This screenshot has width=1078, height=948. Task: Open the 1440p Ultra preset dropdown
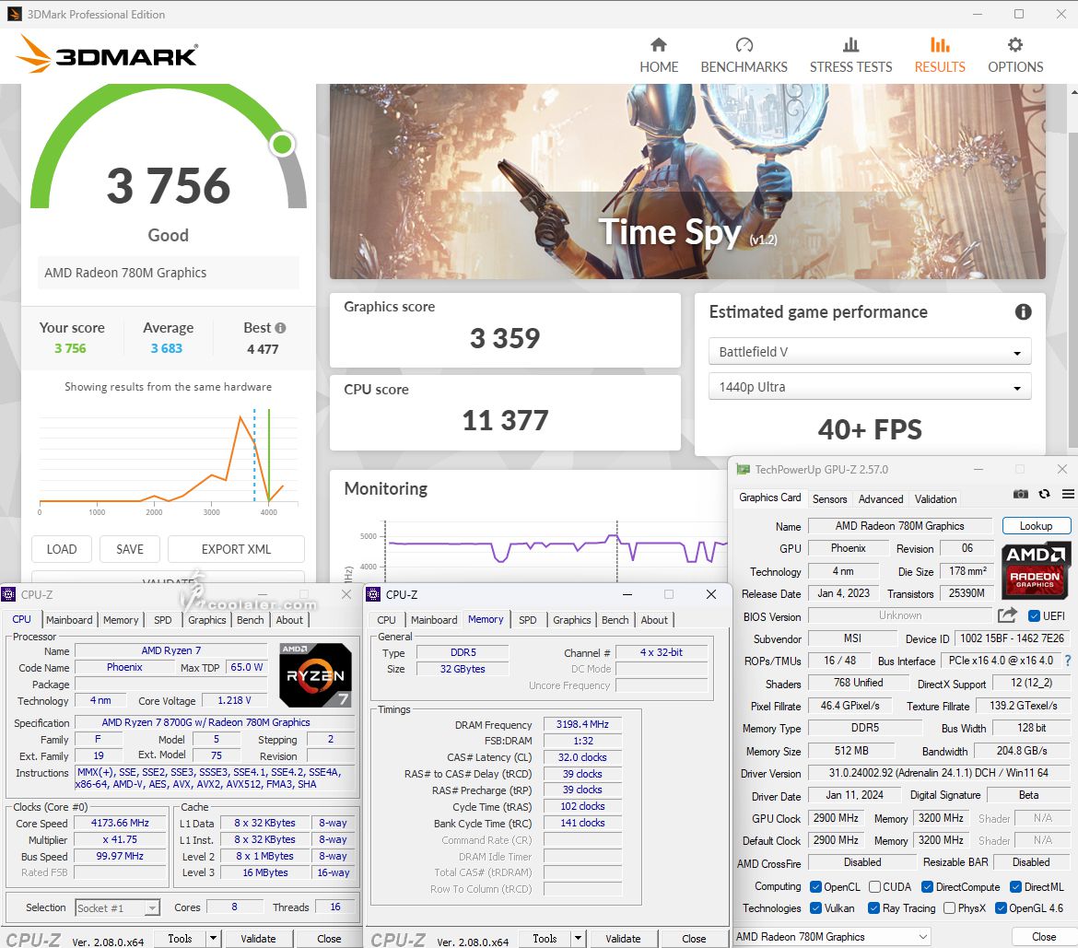coord(870,387)
